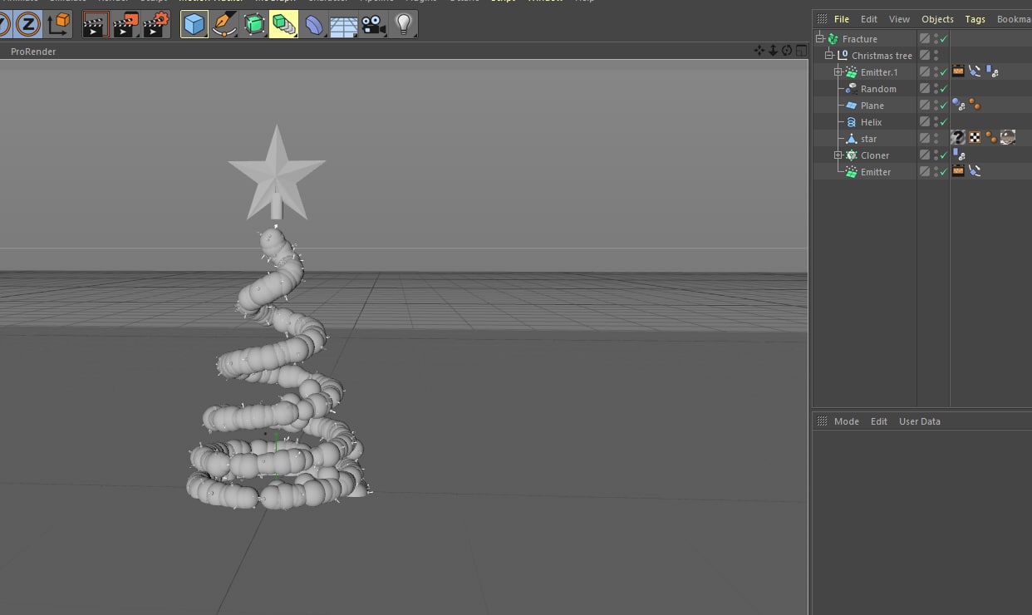Click the Floor environment grid icon
Image resolution: width=1032 pixels, height=615 pixels.
343,24
